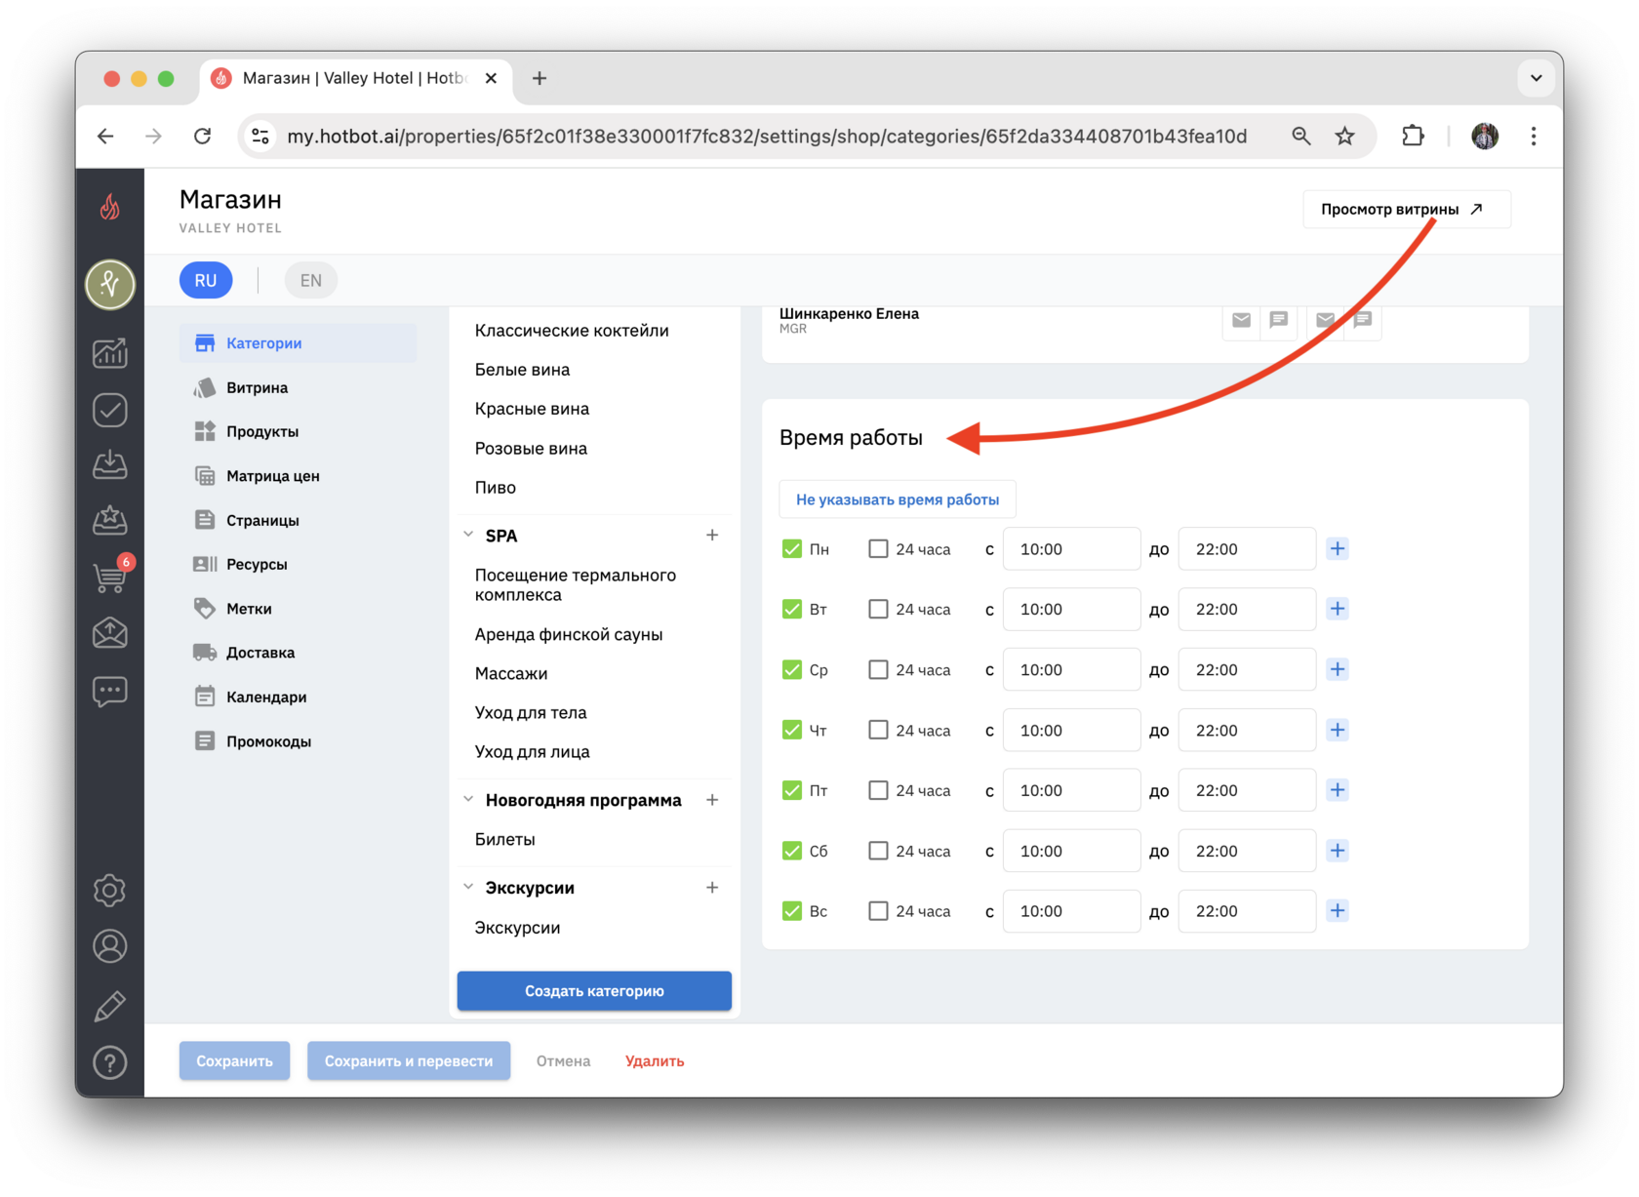Open the tasks checkmark icon in sidebar
This screenshot has height=1197, width=1639.
coord(110,410)
